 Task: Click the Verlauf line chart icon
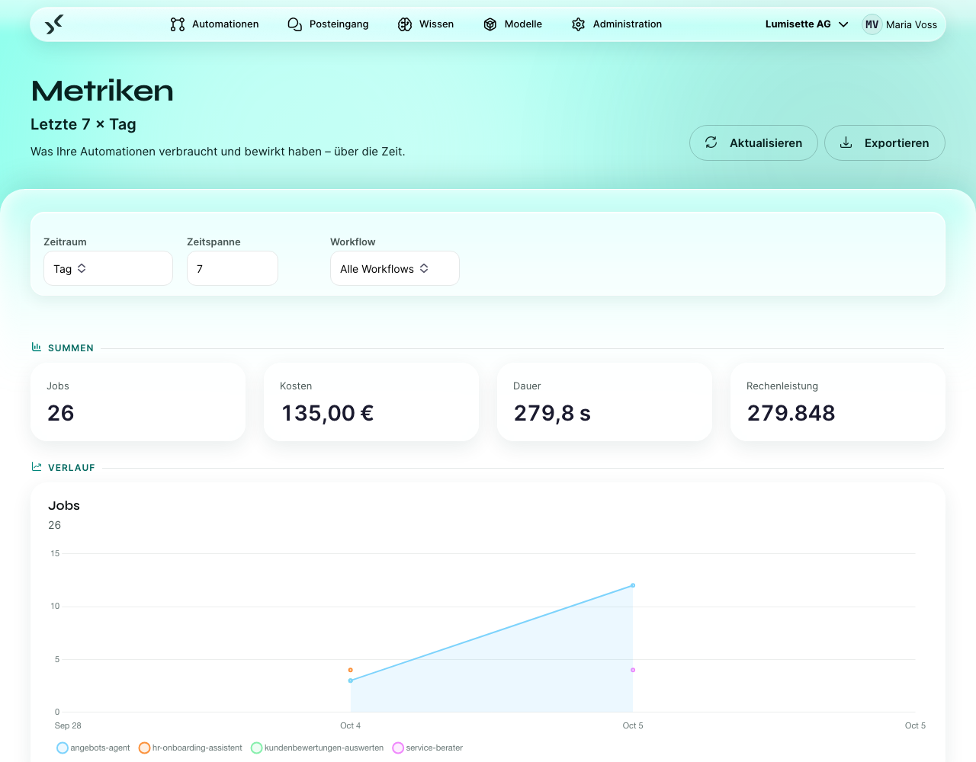(x=37, y=467)
